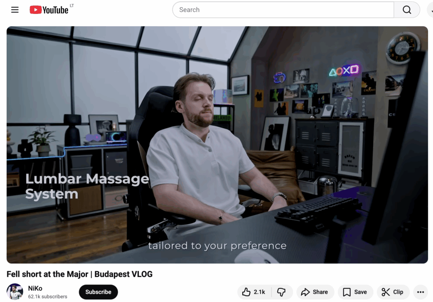Focus the Search text field
Screen dimensions: 433x302
point(282,10)
